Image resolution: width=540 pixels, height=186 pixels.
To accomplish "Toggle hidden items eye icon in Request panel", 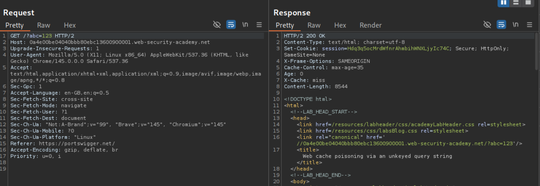I will (217, 25).
